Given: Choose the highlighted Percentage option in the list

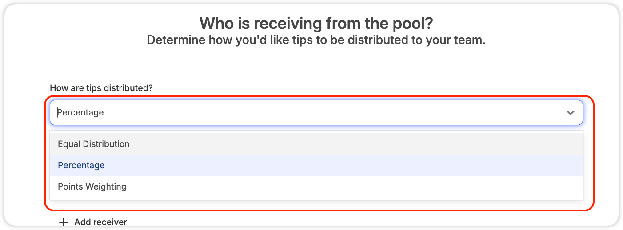Looking at the screenshot, I should tap(316, 165).
